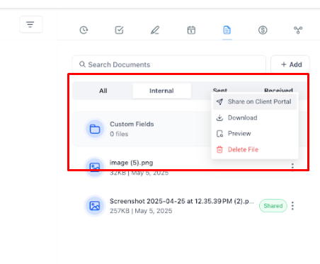Select the documents tab icon
This screenshot has width=320, height=264.
click(227, 30)
